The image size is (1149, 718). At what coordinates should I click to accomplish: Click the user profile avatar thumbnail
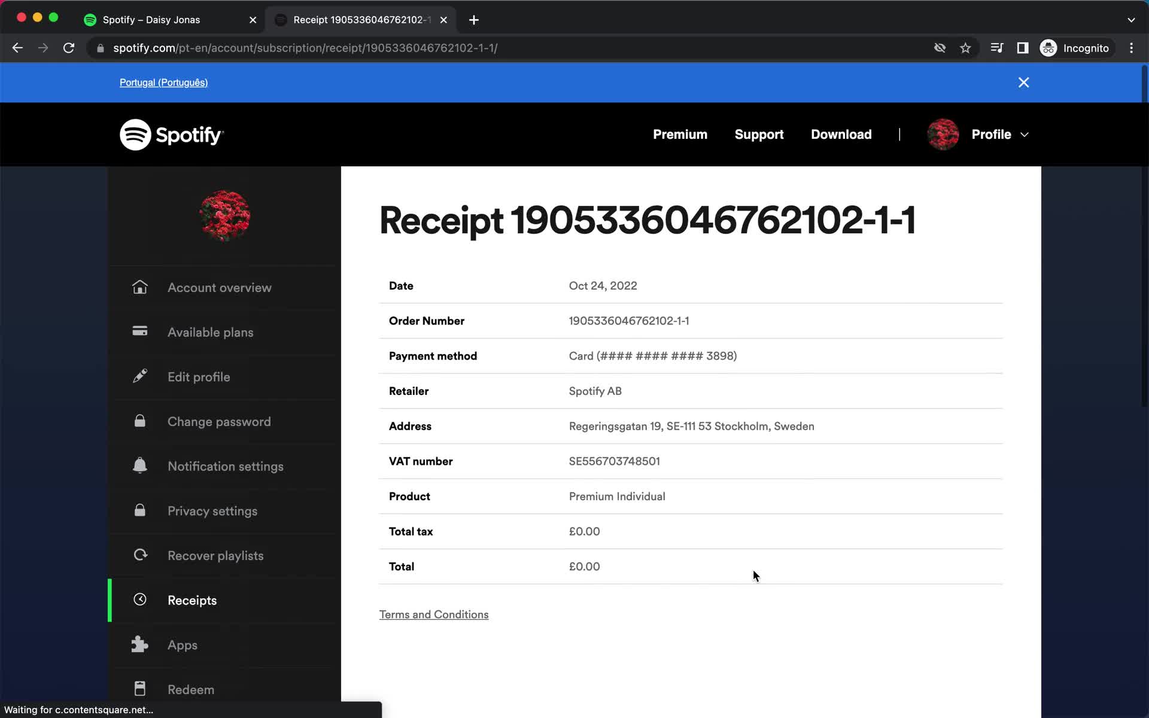coord(943,134)
